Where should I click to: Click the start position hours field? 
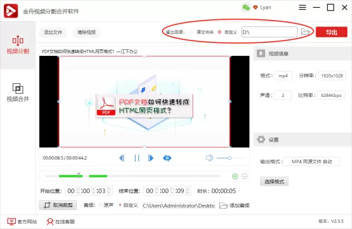71,191
